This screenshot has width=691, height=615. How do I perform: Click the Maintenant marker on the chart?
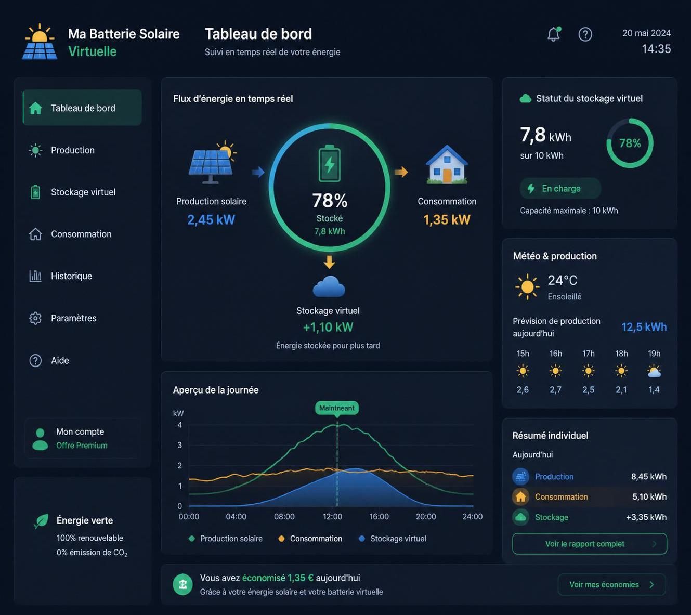(x=337, y=408)
